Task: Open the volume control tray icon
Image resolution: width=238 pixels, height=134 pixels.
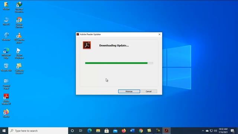Action: point(215,131)
